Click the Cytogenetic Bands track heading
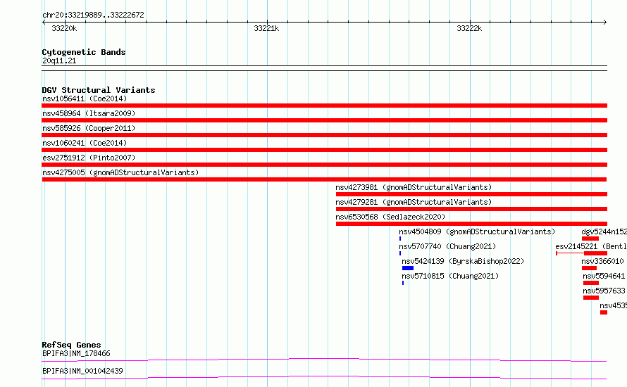 click(84, 52)
